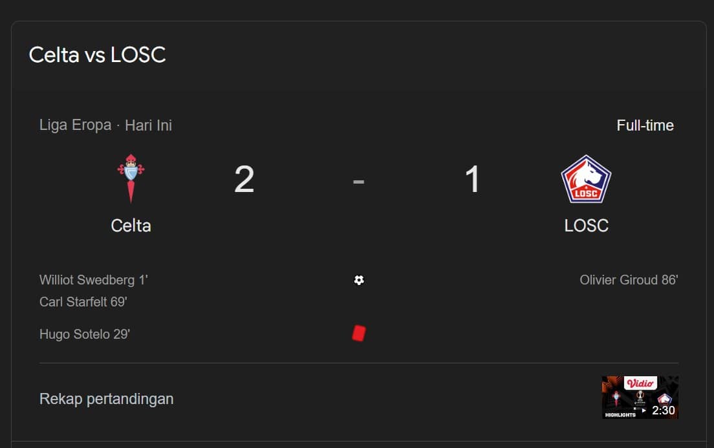Image resolution: width=714 pixels, height=448 pixels.
Task: Select the LOSC team name
Action: (586, 226)
